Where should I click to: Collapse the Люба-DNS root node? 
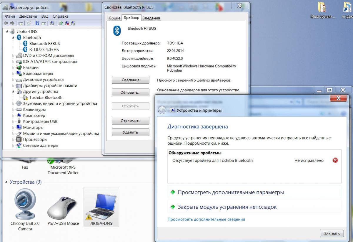(7, 32)
